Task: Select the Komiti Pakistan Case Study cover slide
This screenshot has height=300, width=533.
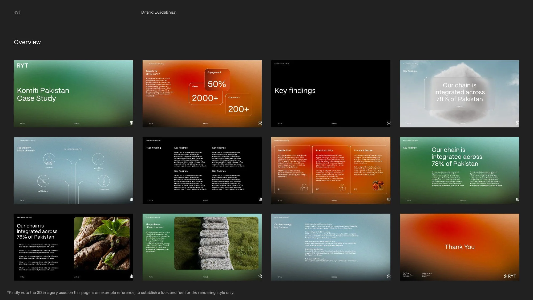Action: point(73,94)
